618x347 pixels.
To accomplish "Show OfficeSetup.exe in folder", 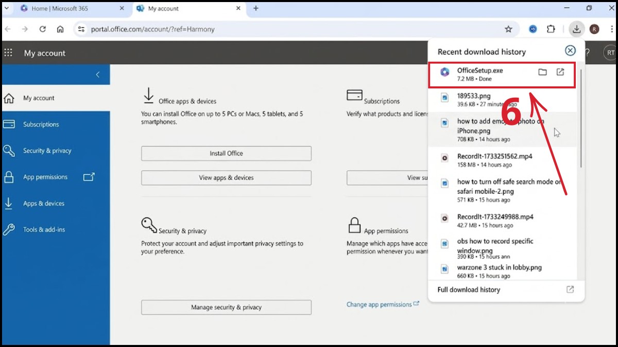I will click(542, 72).
